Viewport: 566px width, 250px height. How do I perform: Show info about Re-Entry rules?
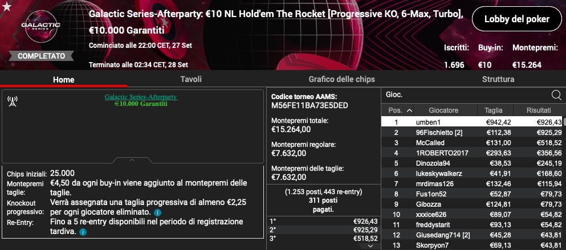click(x=83, y=232)
